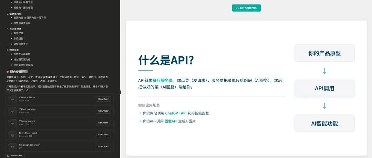
Task: Click the API调用 flow box
Action: (324, 88)
